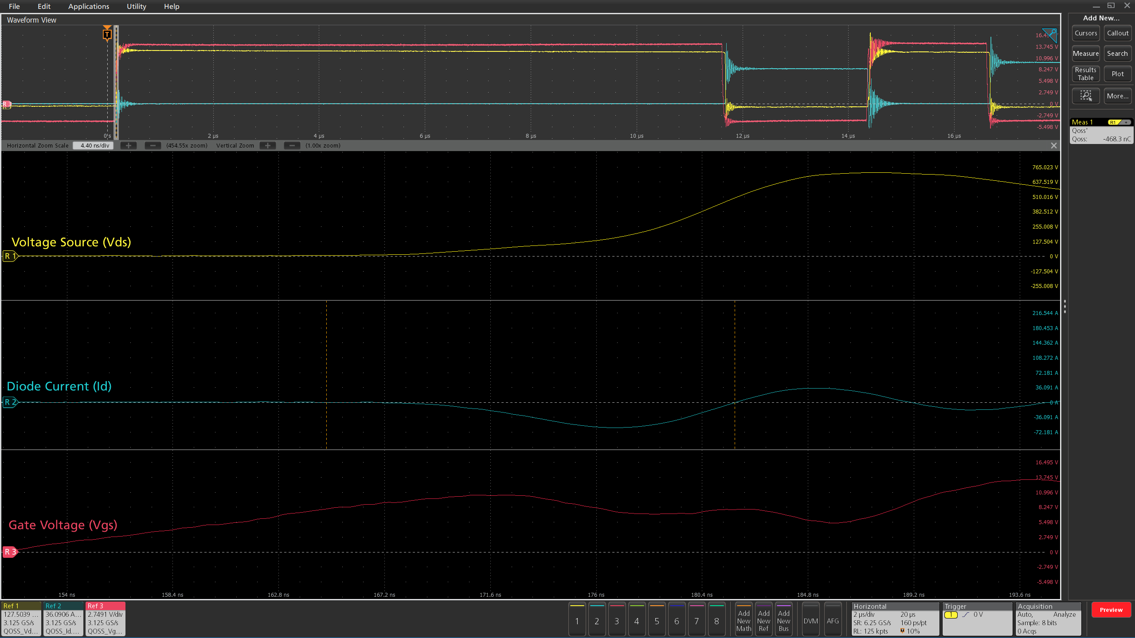The image size is (1135, 638).
Task: Turn on channel 5
Action: pyautogui.click(x=657, y=619)
